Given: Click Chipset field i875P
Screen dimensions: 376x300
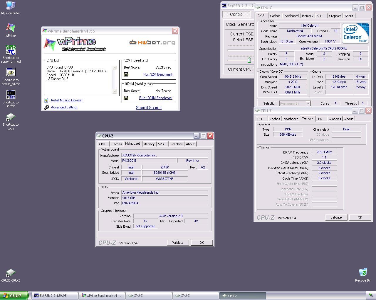Looking at the screenshot, I should [164, 167].
